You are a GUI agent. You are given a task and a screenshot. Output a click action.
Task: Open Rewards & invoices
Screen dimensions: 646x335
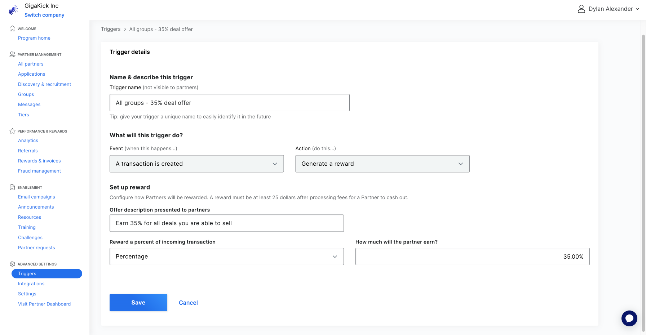(x=39, y=161)
